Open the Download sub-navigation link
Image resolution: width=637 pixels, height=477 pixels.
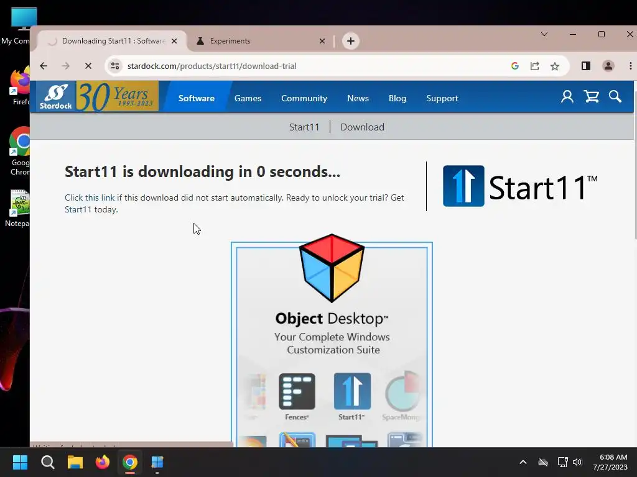pyautogui.click(x=362, y=127)
